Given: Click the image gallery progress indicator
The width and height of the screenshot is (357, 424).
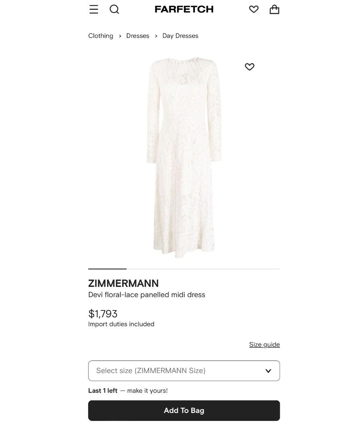Looking at the screenshot, I should click(184, 269).
